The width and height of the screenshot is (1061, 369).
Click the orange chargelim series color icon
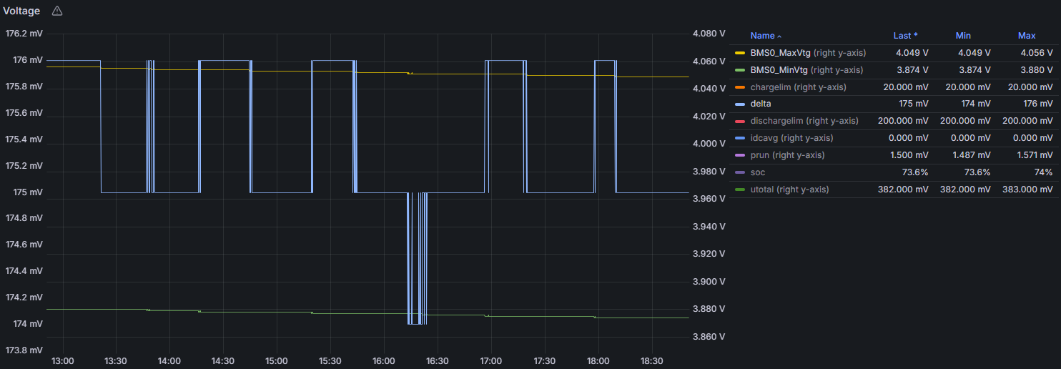tap(739, 87)
